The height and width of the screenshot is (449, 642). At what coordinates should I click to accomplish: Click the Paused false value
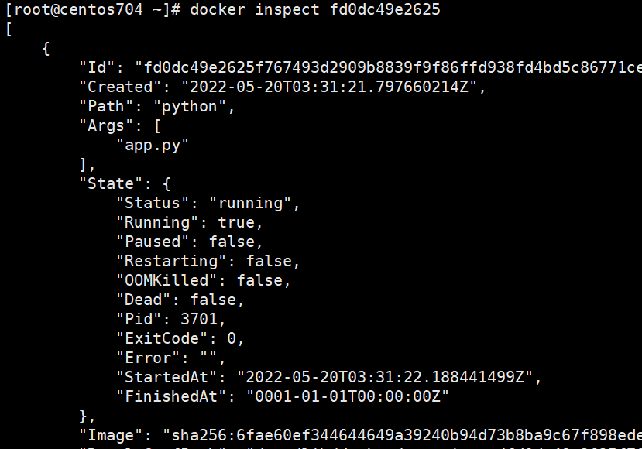pos(232,242)
